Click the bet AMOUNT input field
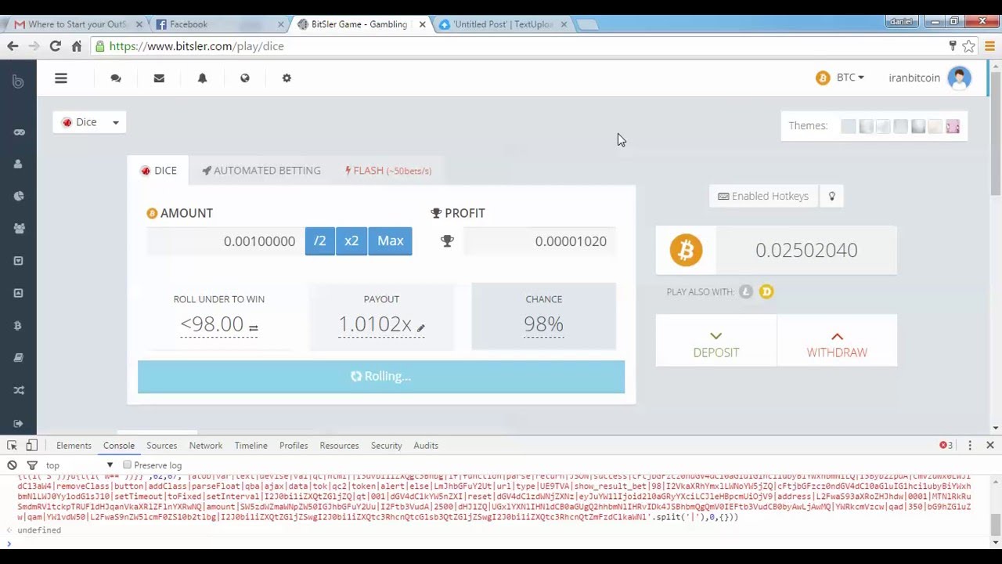Screen dimensions: 1002x564 pos(225,241)
